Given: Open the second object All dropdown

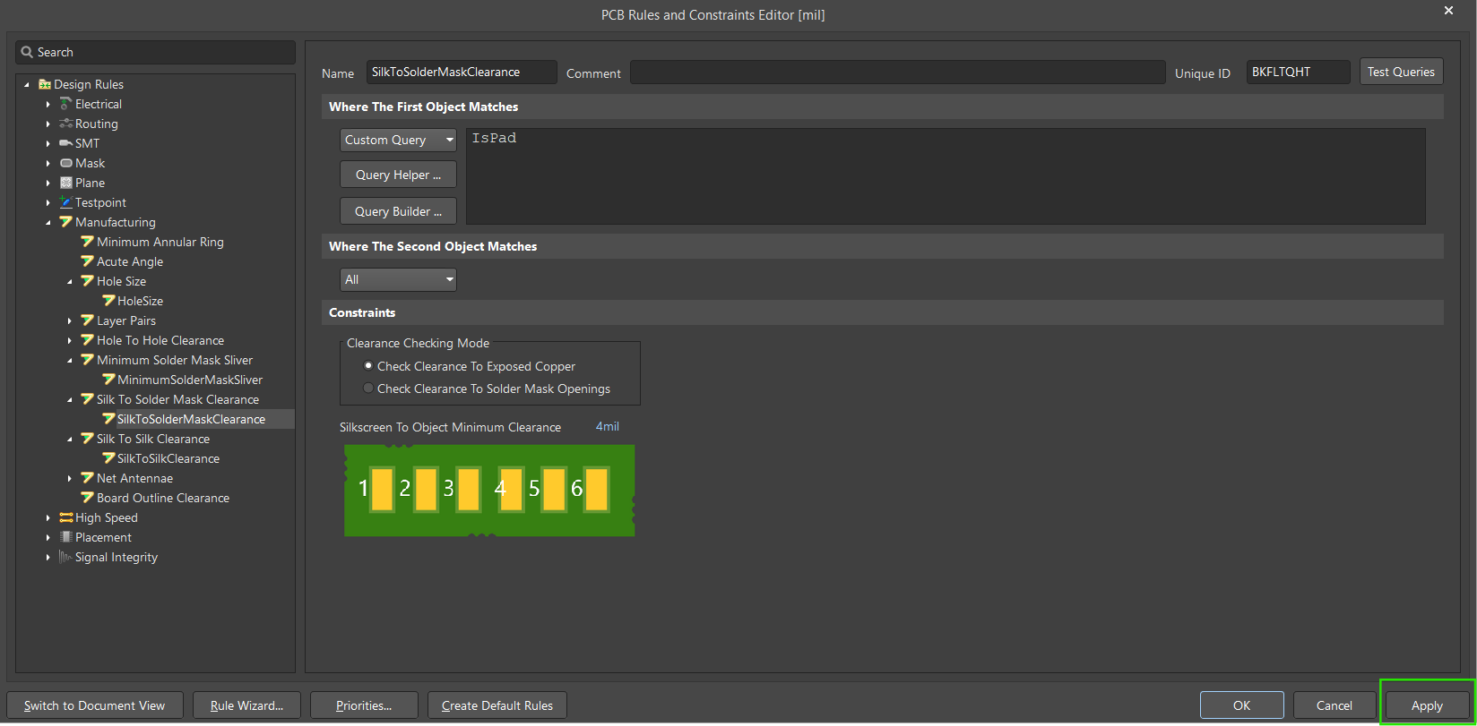Looking at the screenshot, I should click(x=398, y=279).
